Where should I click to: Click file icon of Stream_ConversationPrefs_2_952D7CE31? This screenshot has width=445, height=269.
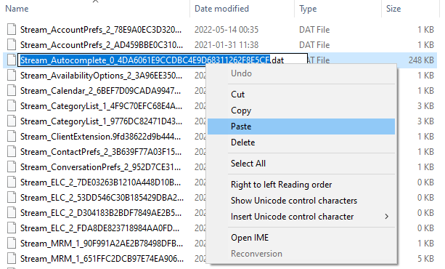pos(12,167)
